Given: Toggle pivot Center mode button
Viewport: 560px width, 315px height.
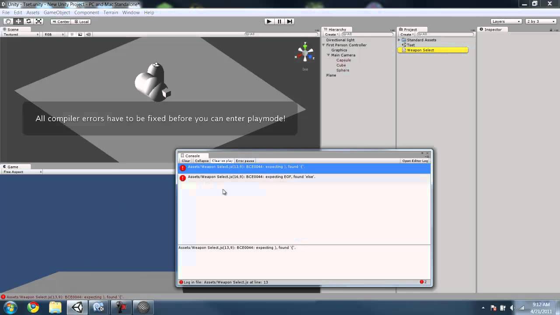Looking at the screenshot, I should (x=60, y=21).
